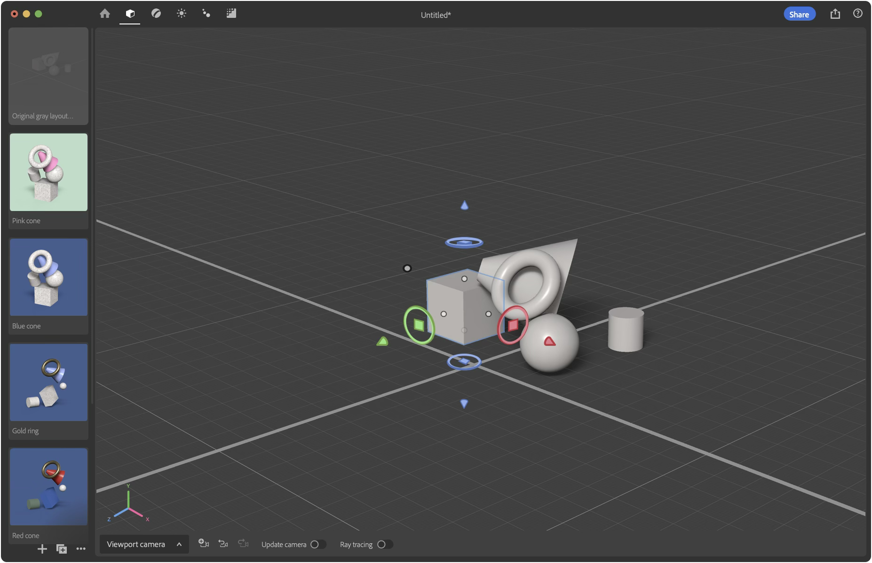Select the Pink cone variation thumbnail
The height and width of the screenshot is (563, 872).
pyautogui.click(x=48, y=172)
